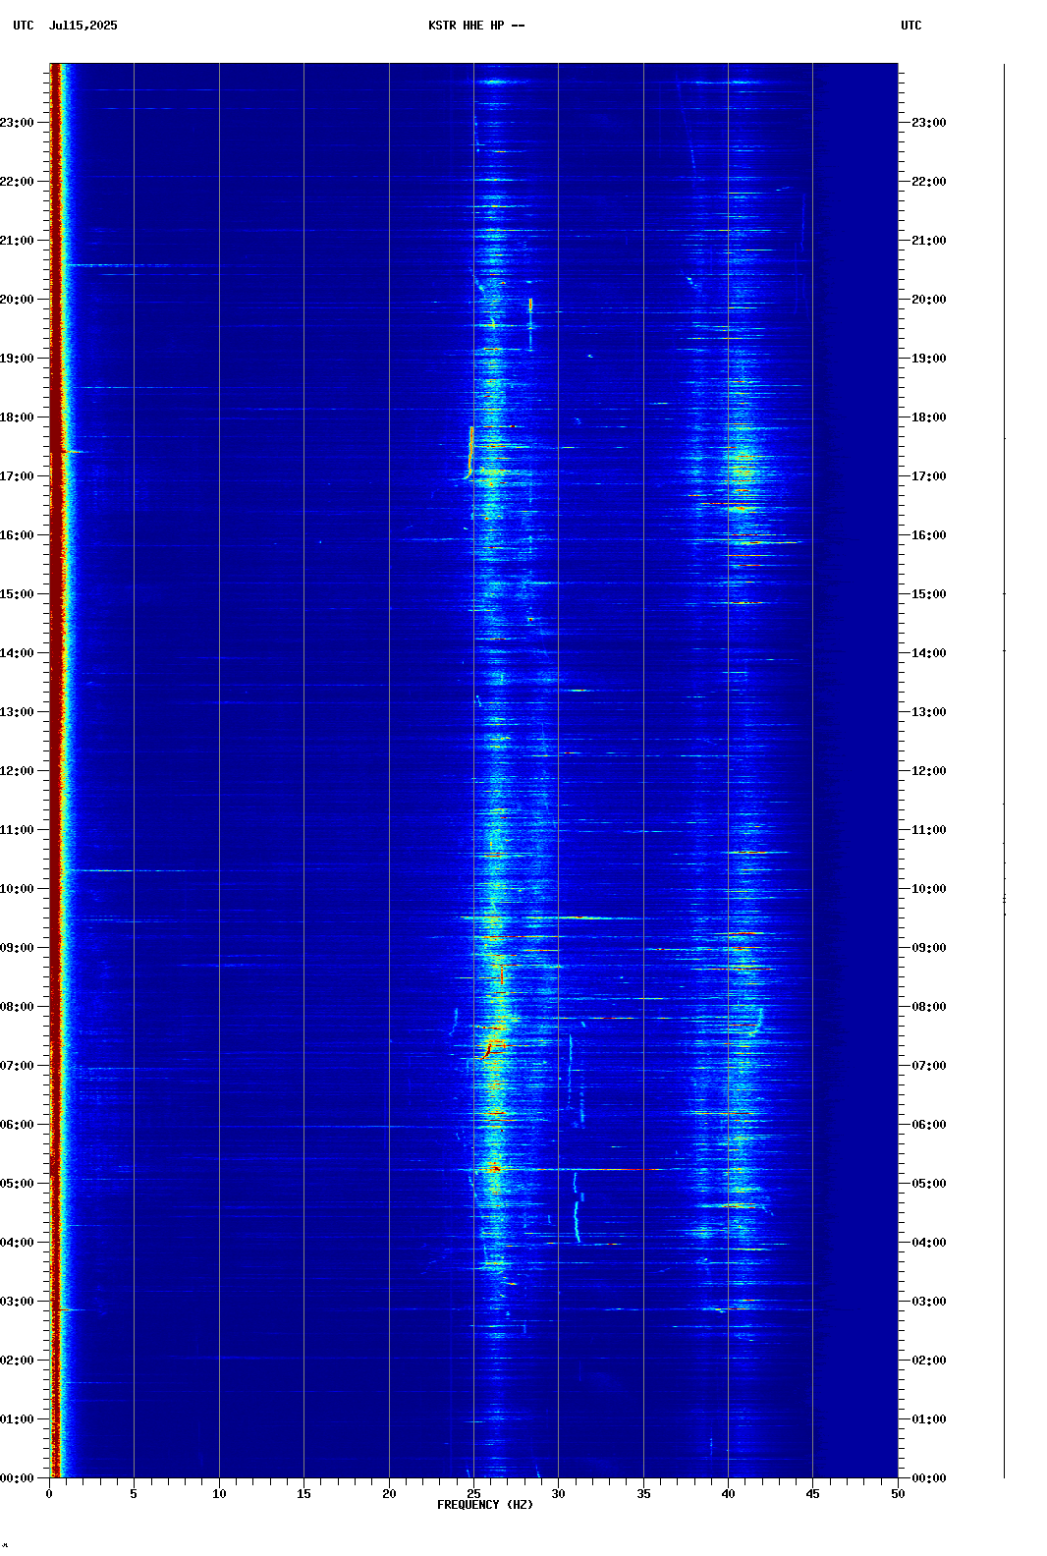Click the date label Jul15,2025

pyautogui.click(x=83, y=26)
